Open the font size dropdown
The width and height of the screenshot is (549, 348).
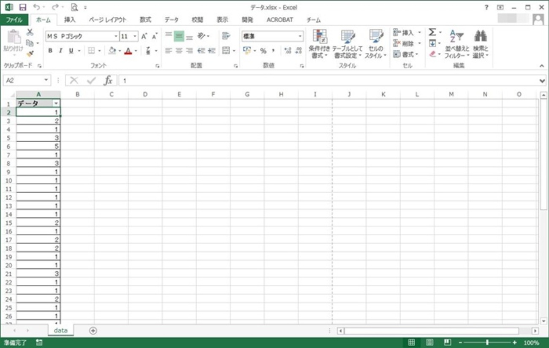pyautogui.click(x=135, y=36)
